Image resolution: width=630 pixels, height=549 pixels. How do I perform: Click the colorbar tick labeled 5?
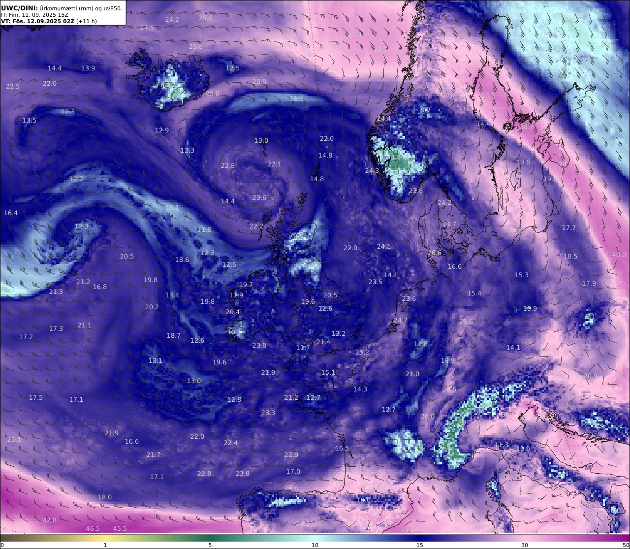[x=210, y=545]
